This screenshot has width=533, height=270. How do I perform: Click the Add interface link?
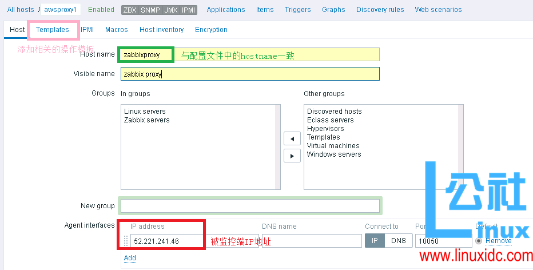(130, 258)
